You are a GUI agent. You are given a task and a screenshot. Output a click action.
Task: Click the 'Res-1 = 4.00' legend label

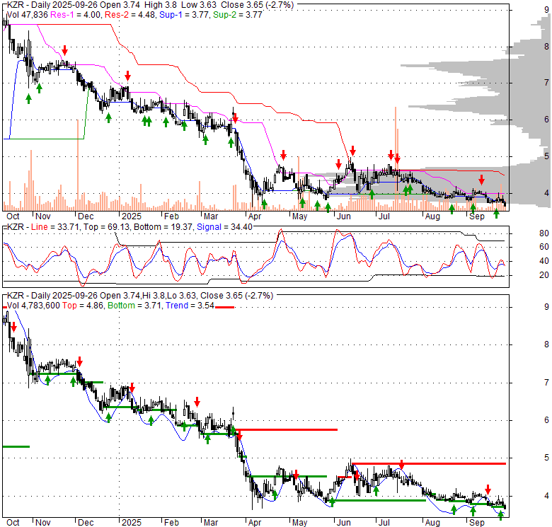(76, 15)
